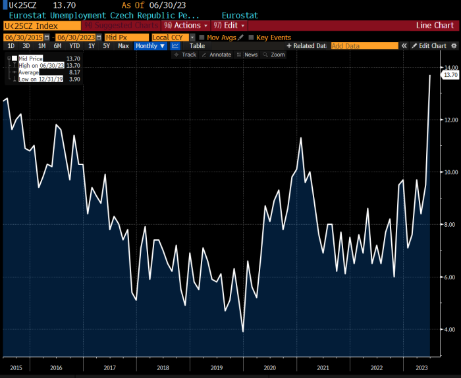
Task: Select the 5Y time range button
Action: click(107, 46)
